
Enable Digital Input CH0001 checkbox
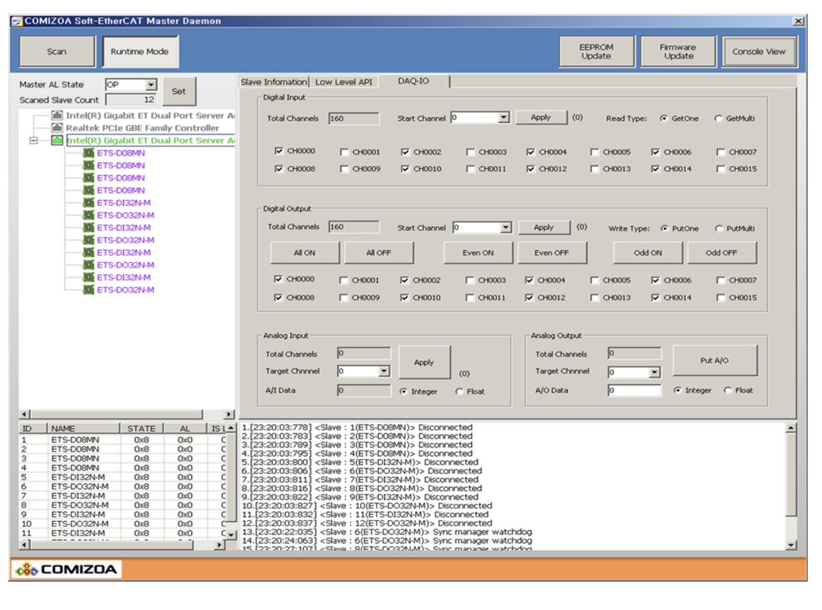[344, 152]
